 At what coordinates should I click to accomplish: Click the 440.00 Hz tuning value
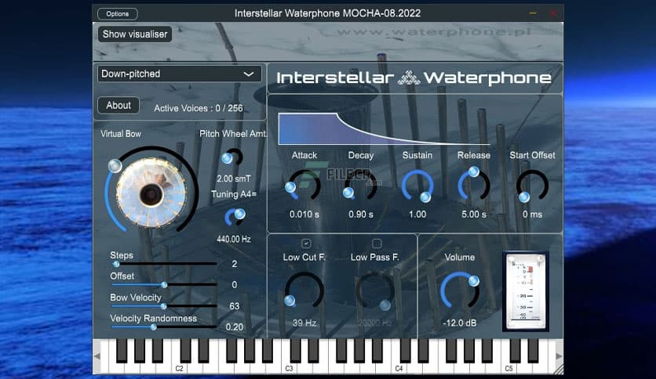pyautogui.click(x=234, y=239)
